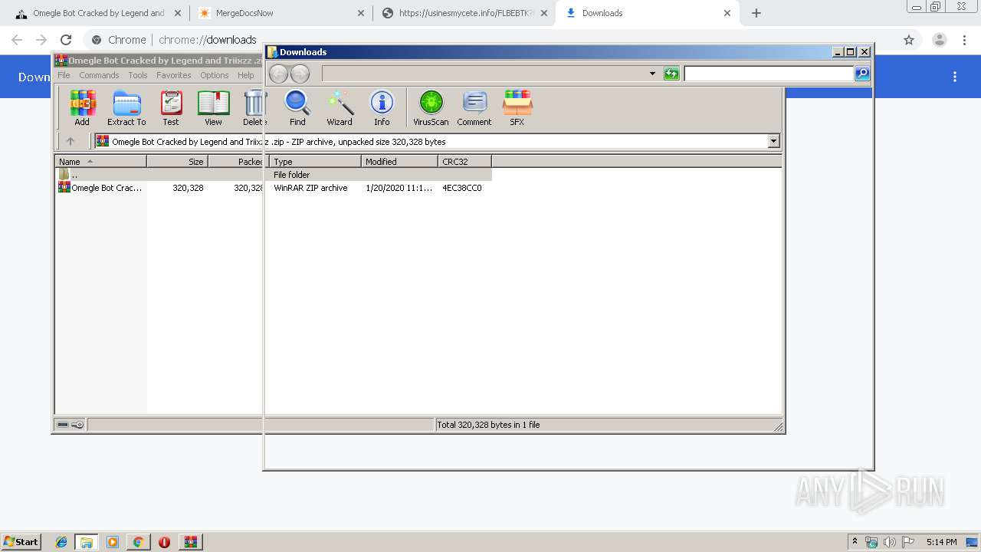
Task: Click the Downloads window forward arrow
Action: (x=300, y=74)
